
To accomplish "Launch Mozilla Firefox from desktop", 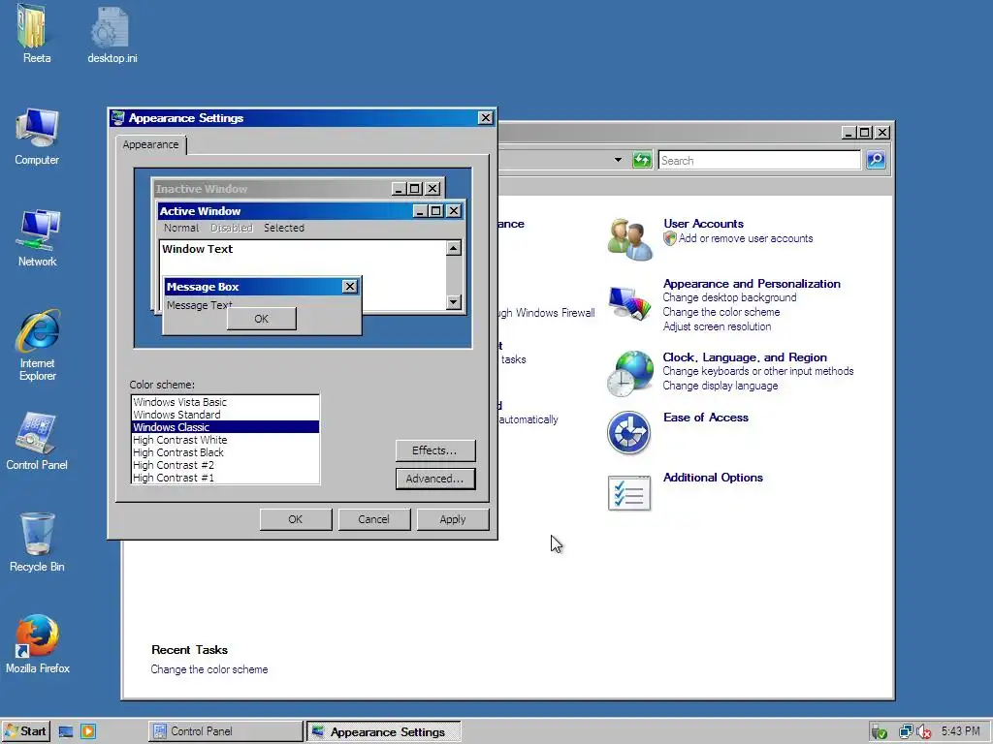I will tap(38, 635).
